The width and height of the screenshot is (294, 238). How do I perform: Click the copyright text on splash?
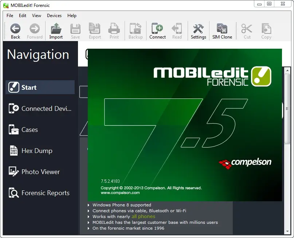(x=151, y=188)
